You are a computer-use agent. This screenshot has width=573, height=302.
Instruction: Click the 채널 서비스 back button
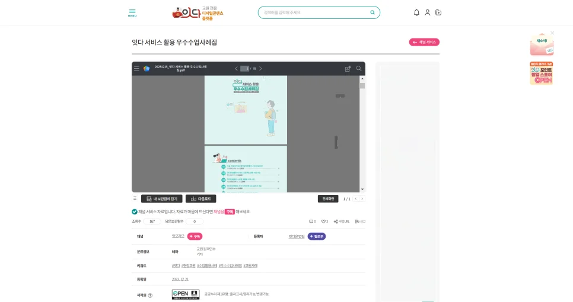pos(424,42)
